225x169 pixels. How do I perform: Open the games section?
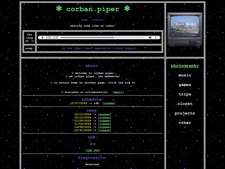[185, 85]
